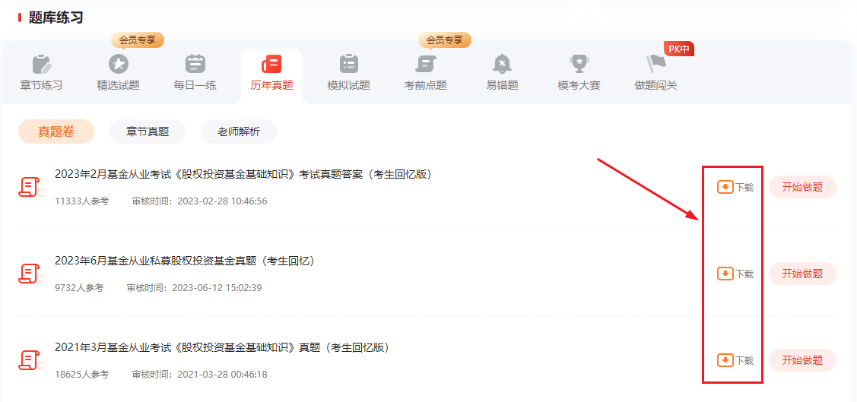Select the 章节真题 filter pill
Screen dimensions: 857x402
tap(148, 131)
